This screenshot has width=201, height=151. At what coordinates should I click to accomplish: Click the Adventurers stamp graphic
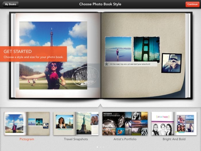click(86, 76)
